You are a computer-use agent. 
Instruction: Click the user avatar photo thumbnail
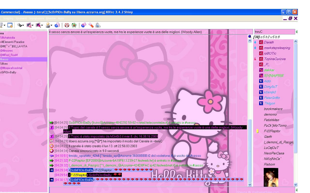click(271, 177)
